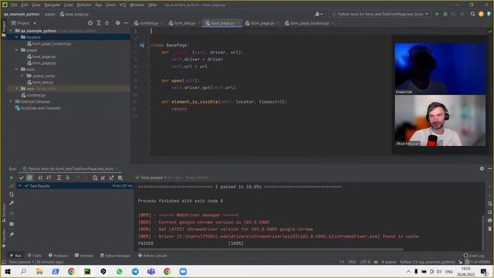
Task: Collapse the pages folder
Action: click(16, 50)
